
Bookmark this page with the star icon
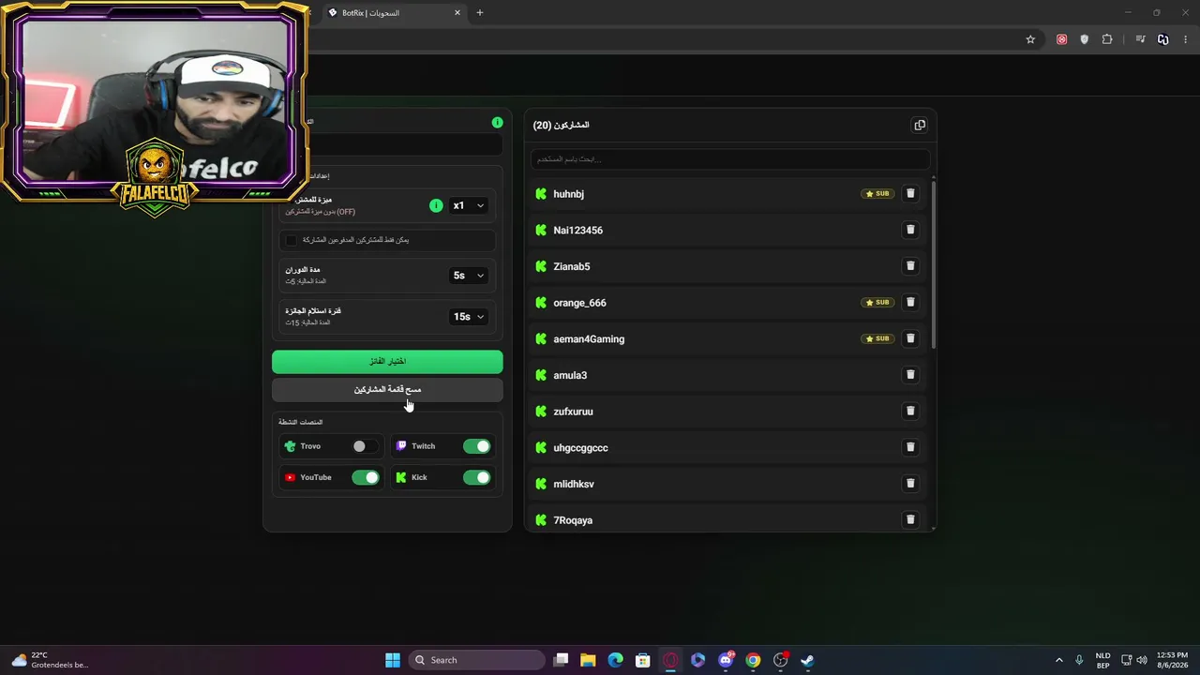click(1030, 39)
